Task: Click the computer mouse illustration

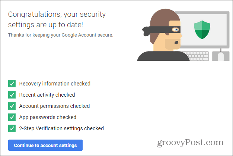Action: coord(221,57)
